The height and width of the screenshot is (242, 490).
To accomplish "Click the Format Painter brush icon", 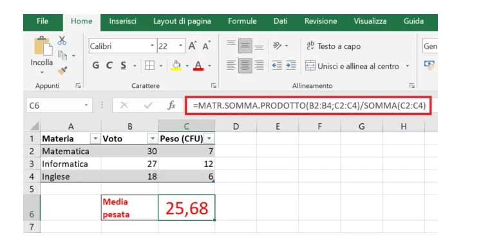I will point(62,71).
